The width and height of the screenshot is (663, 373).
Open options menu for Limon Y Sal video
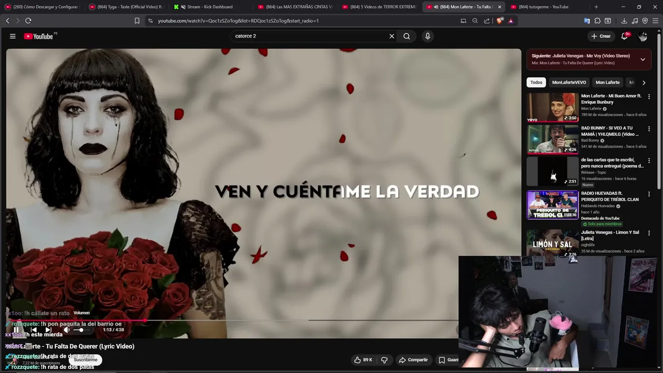649,233
